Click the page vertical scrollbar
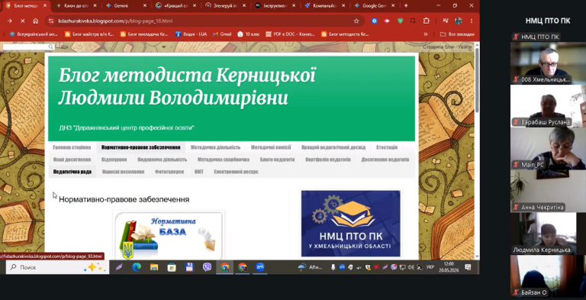This screenshot has width=586, height=300. tap(477, 80)
